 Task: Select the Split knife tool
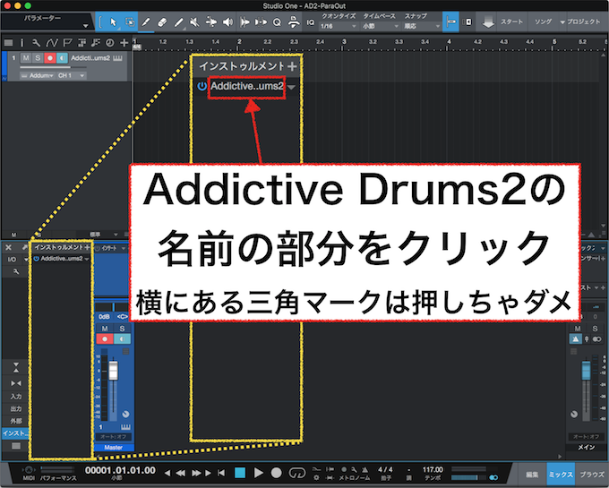(x=146, y=22)
